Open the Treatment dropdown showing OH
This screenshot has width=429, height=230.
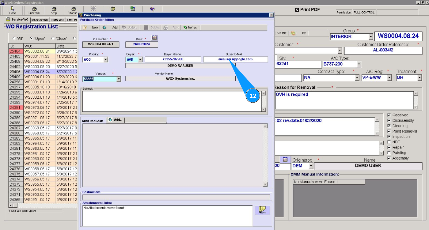point(420,77)
